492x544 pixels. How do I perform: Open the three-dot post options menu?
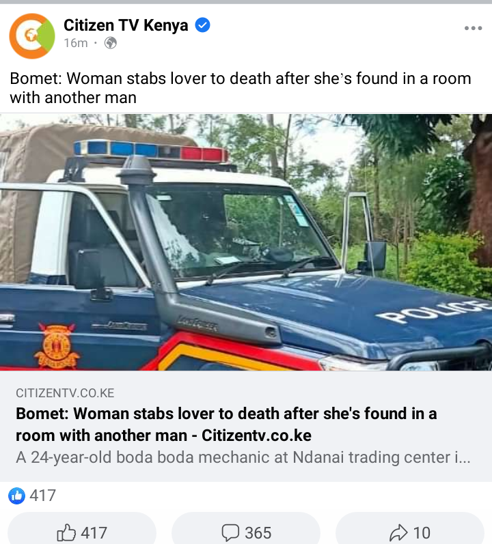[x=474, y=28]
